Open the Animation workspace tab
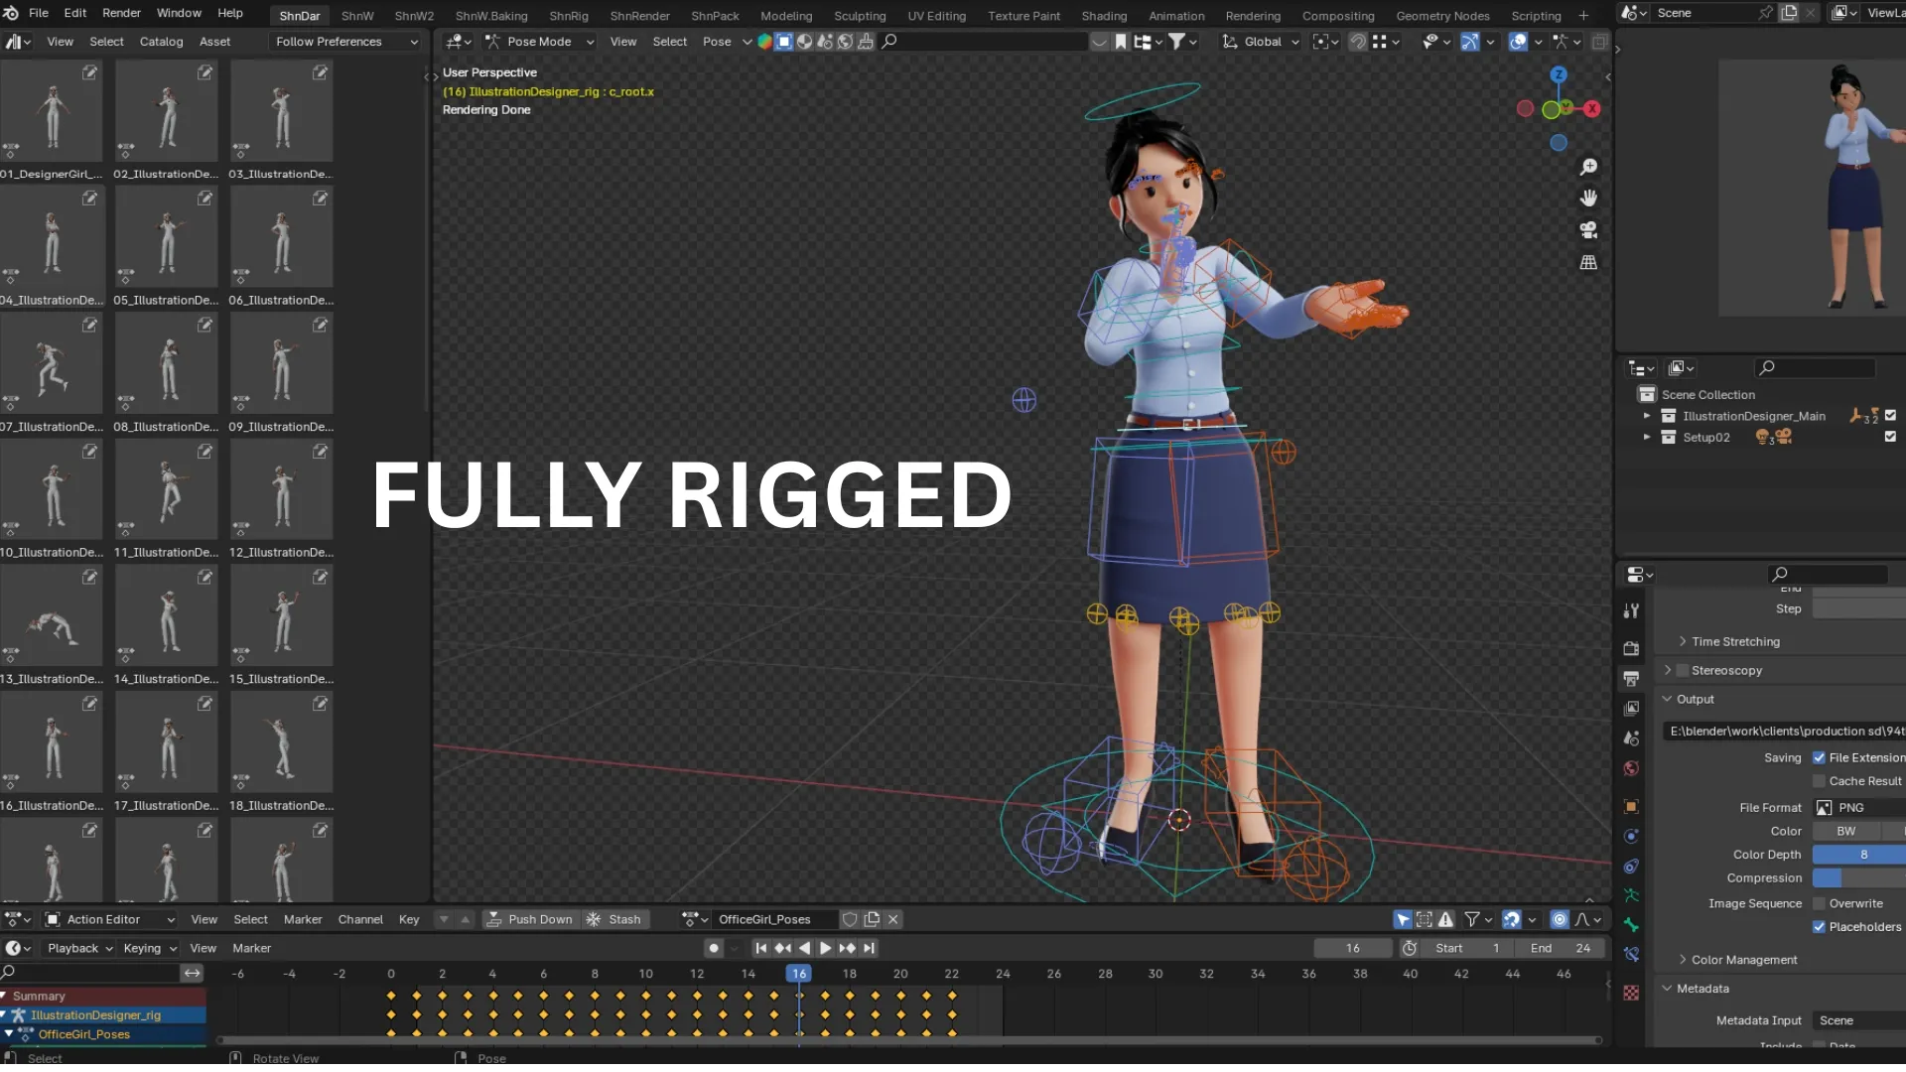The height and width of the screenshot is (1072, 1906). [1176, 16]
